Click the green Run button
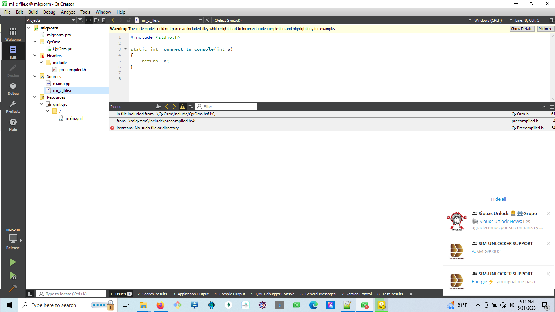This screenshot has width=555, height=312. (13, 262)
